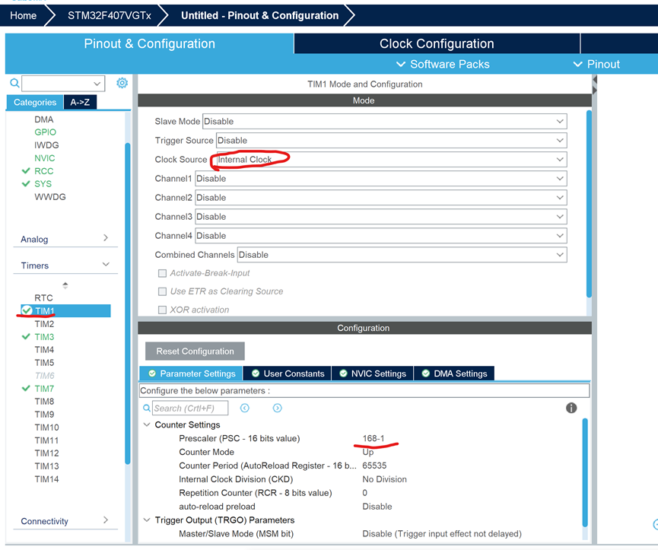The height and width of the screenshot is (550, 658).
Task: Select NVIC in the category list
Action: coord(44,158)
